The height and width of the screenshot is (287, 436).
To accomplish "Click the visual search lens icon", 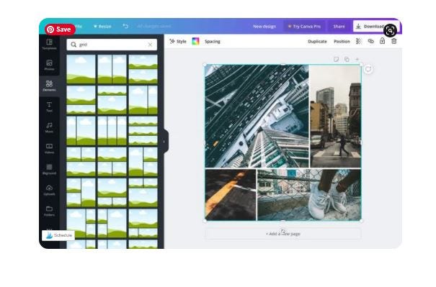I will [x=390, y=30].
